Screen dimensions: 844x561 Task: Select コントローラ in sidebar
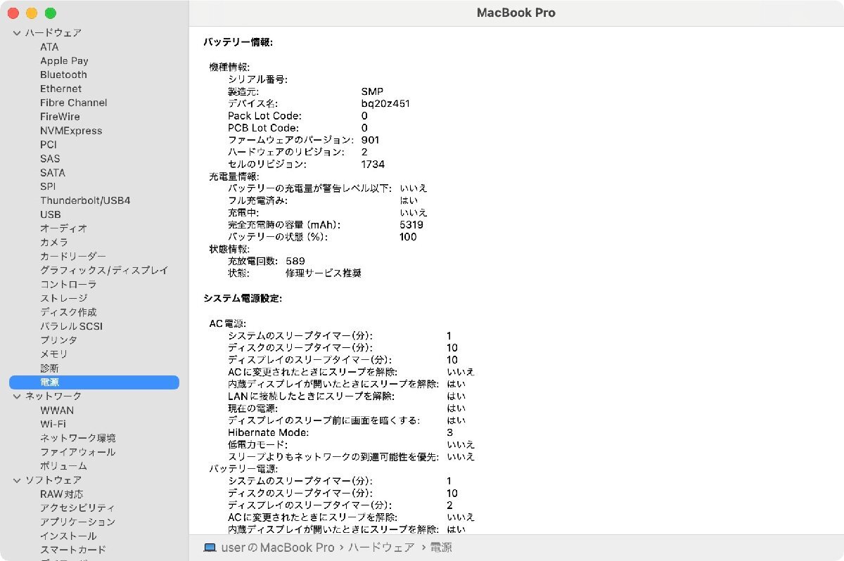point(68,284)
